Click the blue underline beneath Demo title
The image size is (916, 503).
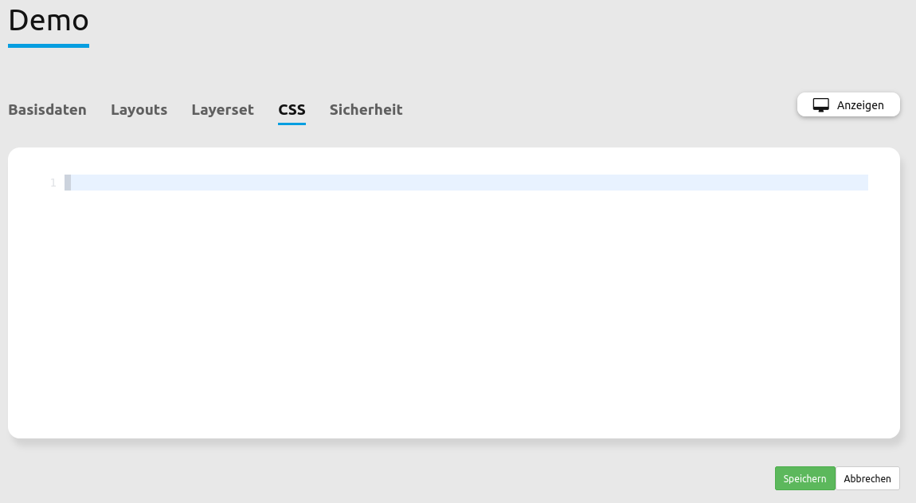(49, 45)
